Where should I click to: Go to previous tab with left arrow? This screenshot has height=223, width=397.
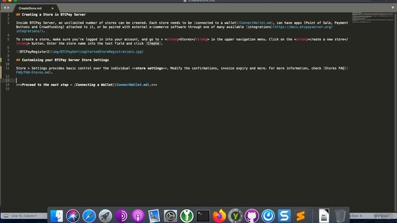4,8
